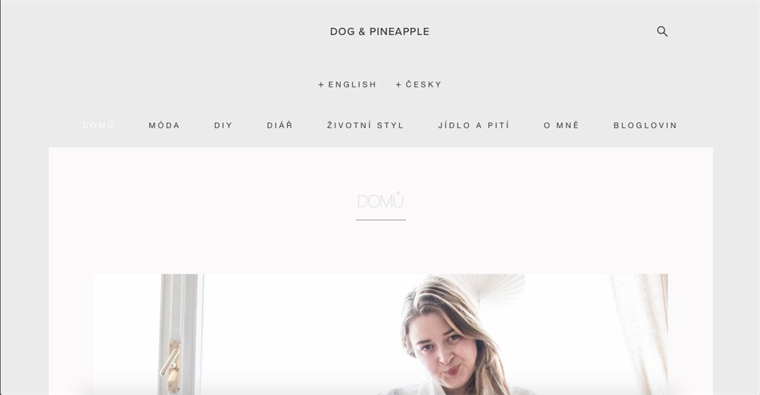The height and width of the screenshot is (395, 760).
Task: Open the JÍDLO A PITÍ section
Action: [474, 125]
